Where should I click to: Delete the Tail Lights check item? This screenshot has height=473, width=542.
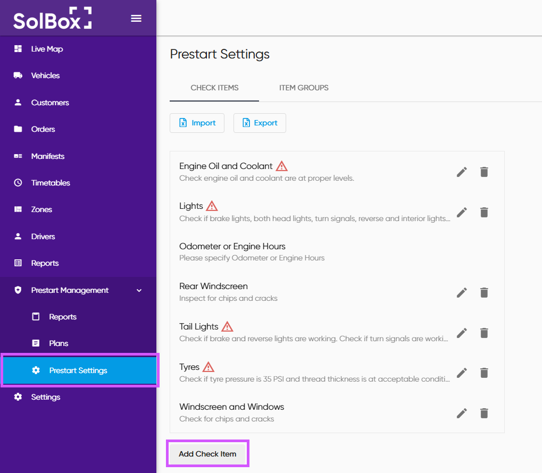pos(484,333)
